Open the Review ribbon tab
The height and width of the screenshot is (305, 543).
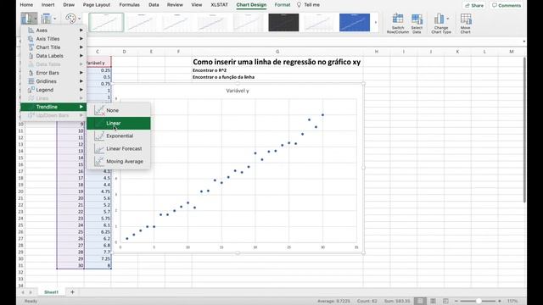pyautogui.click(x=175, y=5)
